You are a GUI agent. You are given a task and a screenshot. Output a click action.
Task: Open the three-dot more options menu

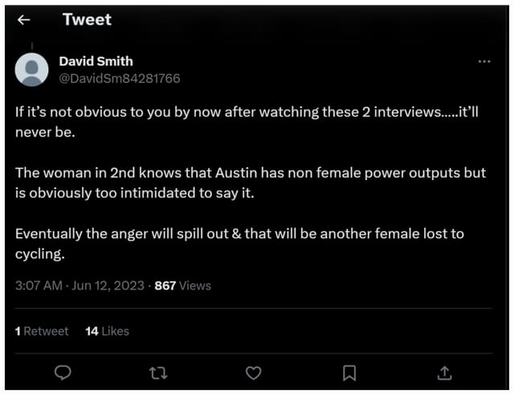[483, 62]
